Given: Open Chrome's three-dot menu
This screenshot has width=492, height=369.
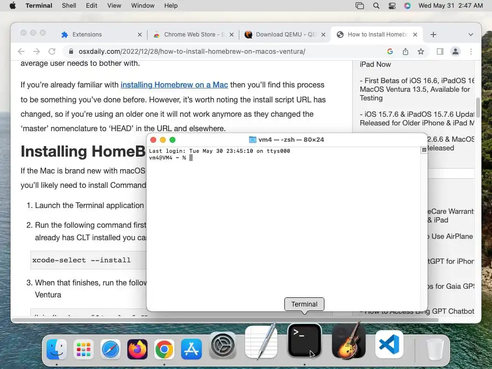Looking at the screenshot, I should [x=471, y=51].
